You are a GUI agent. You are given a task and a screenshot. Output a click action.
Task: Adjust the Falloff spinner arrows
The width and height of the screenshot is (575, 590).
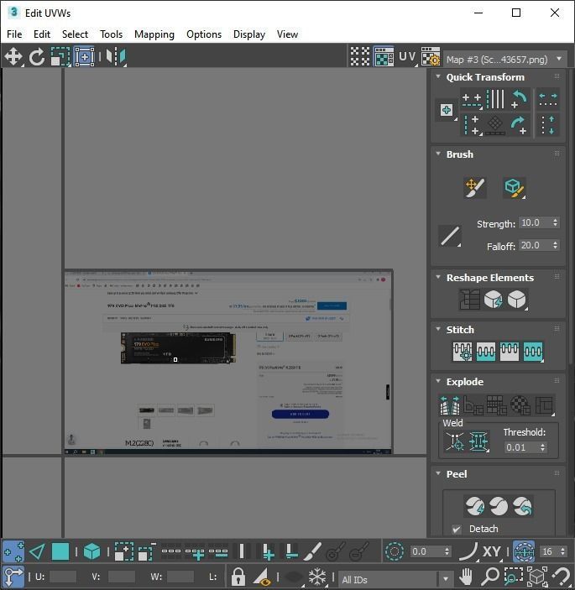point(556,245)
